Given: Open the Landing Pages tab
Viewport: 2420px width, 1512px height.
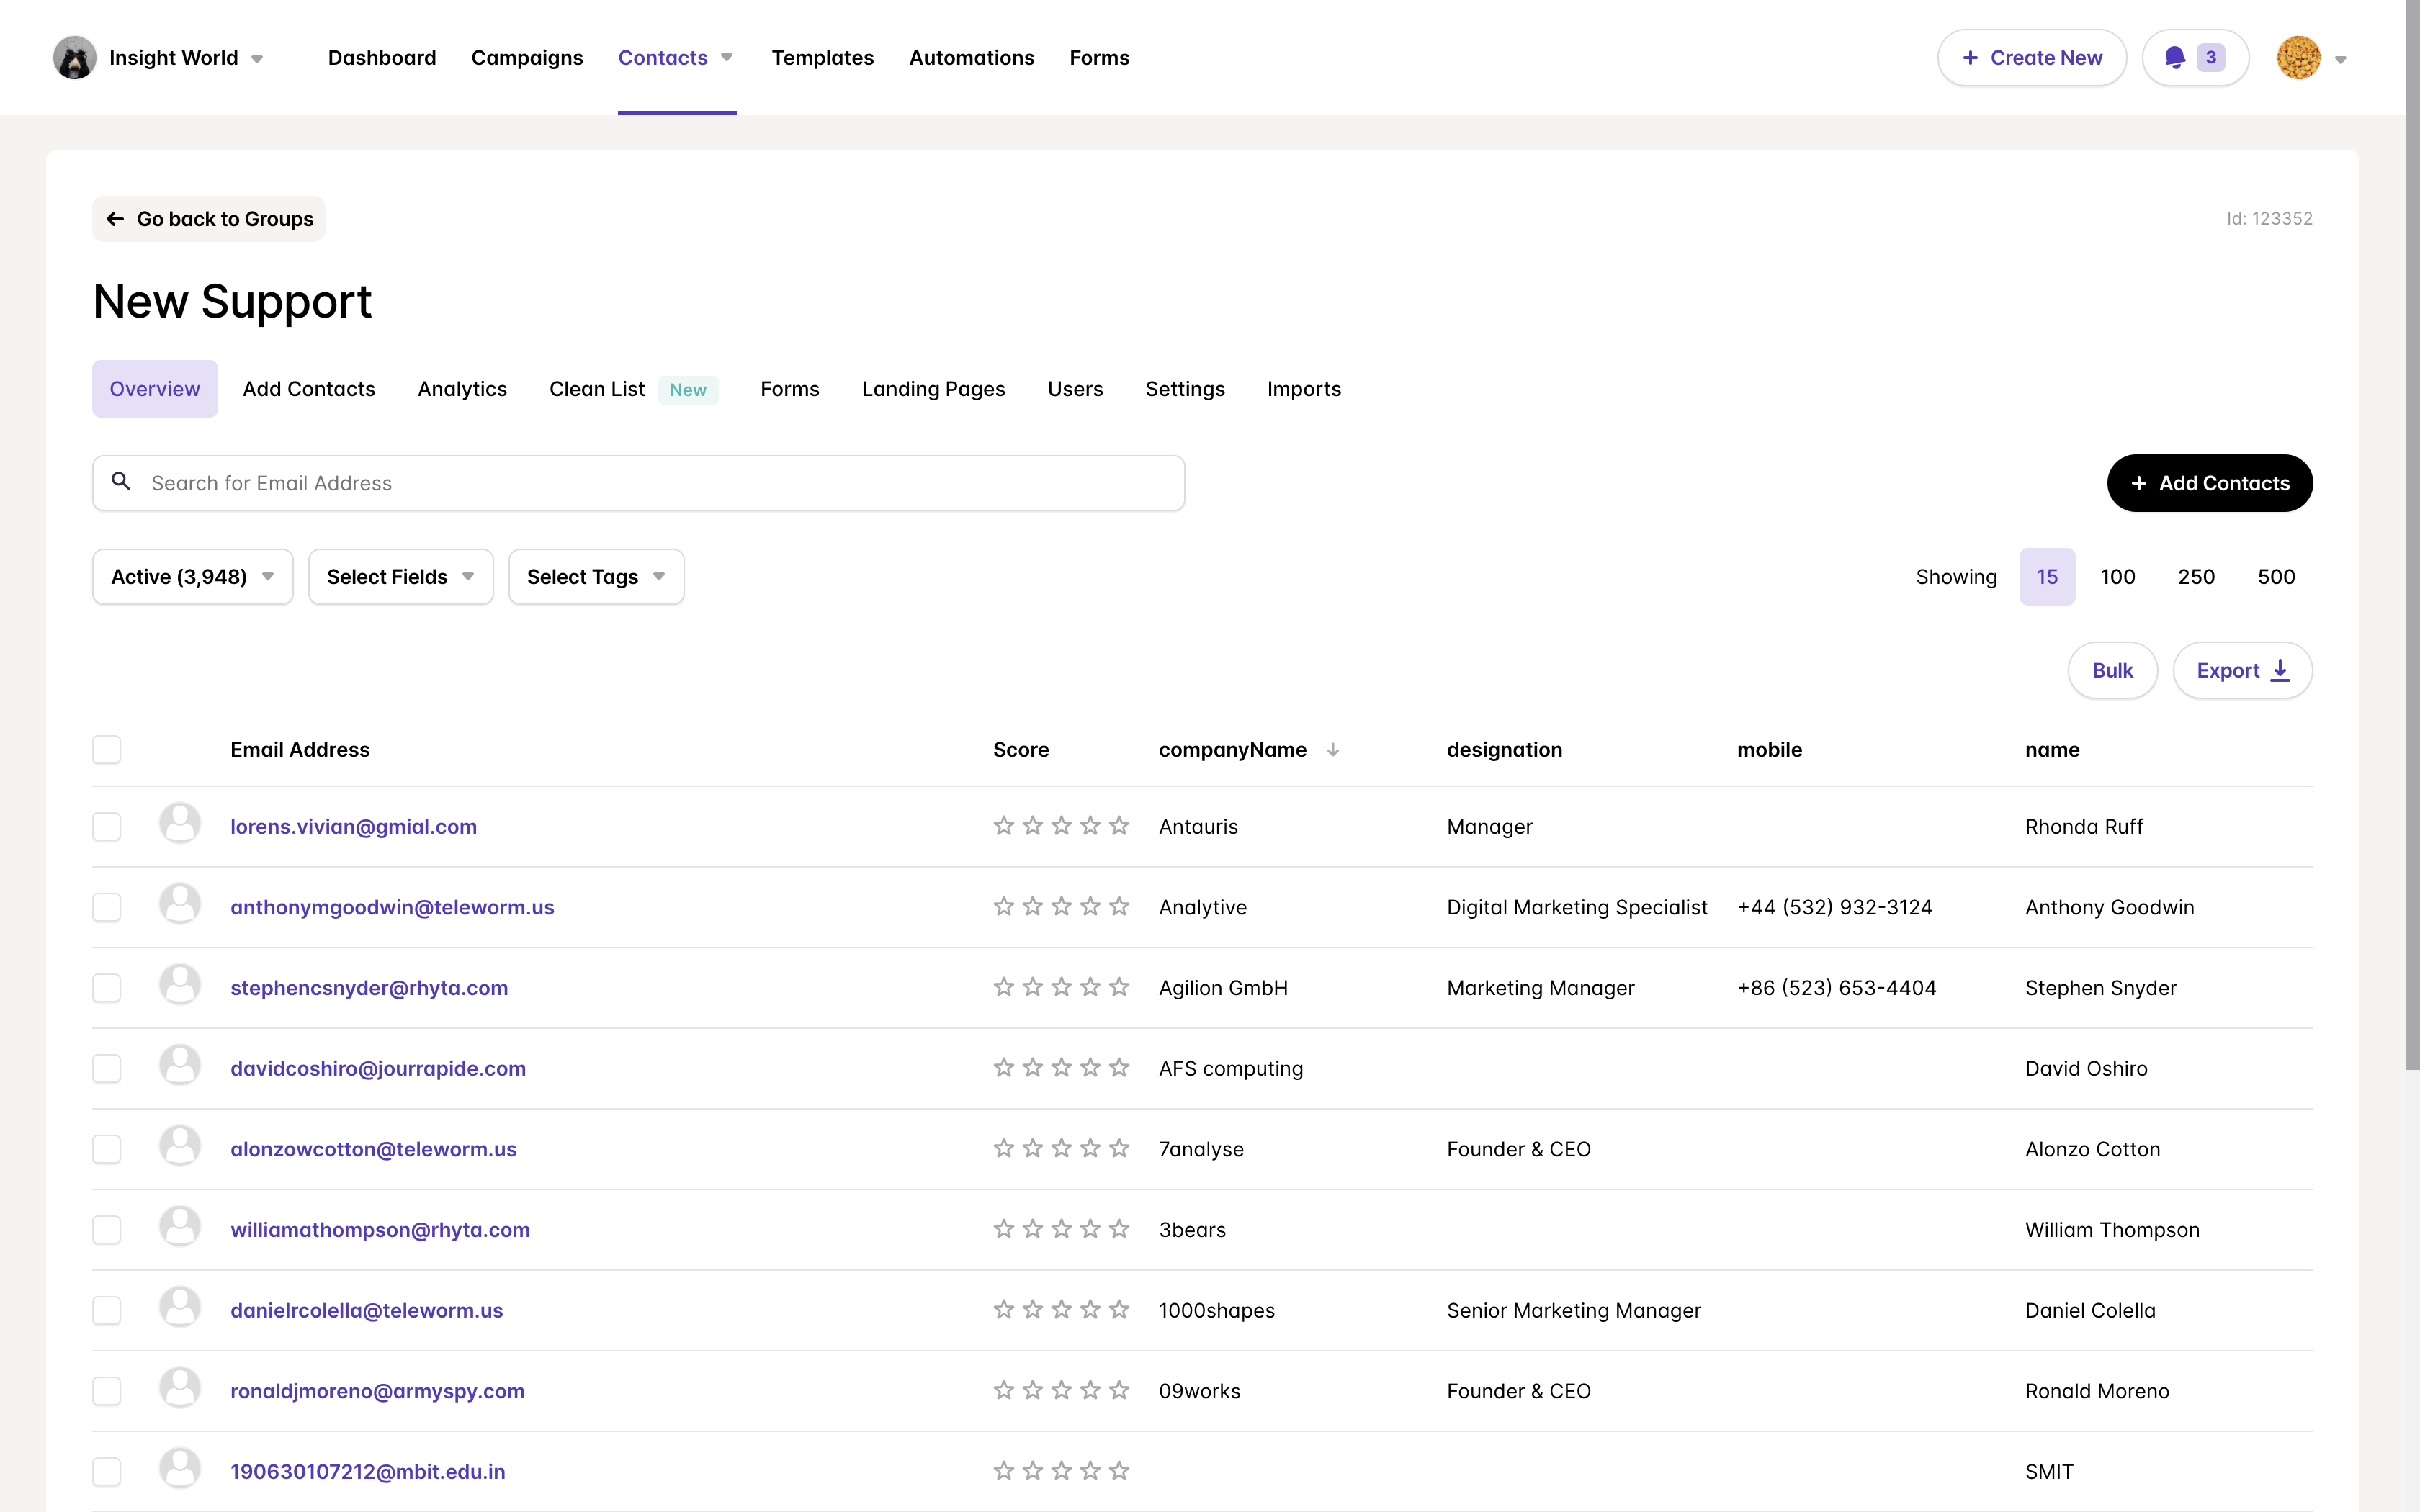Looking at the screenshot, I should pyautogui.click(x=933, y=389).
